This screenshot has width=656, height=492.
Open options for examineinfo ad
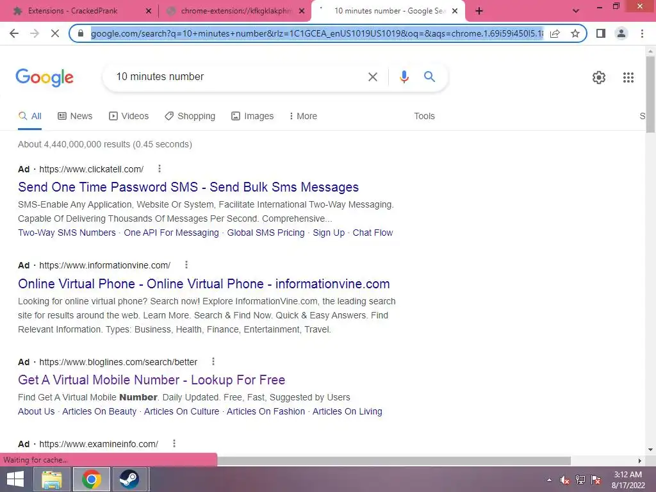coord(174,443)
